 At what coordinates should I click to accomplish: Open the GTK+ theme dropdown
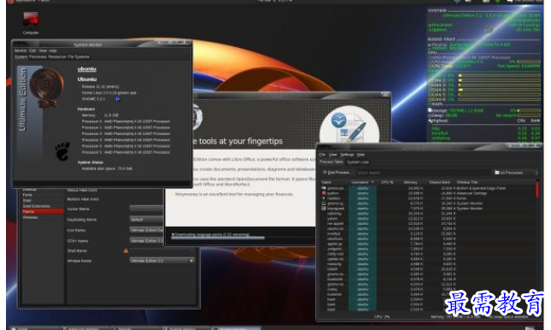147,240
